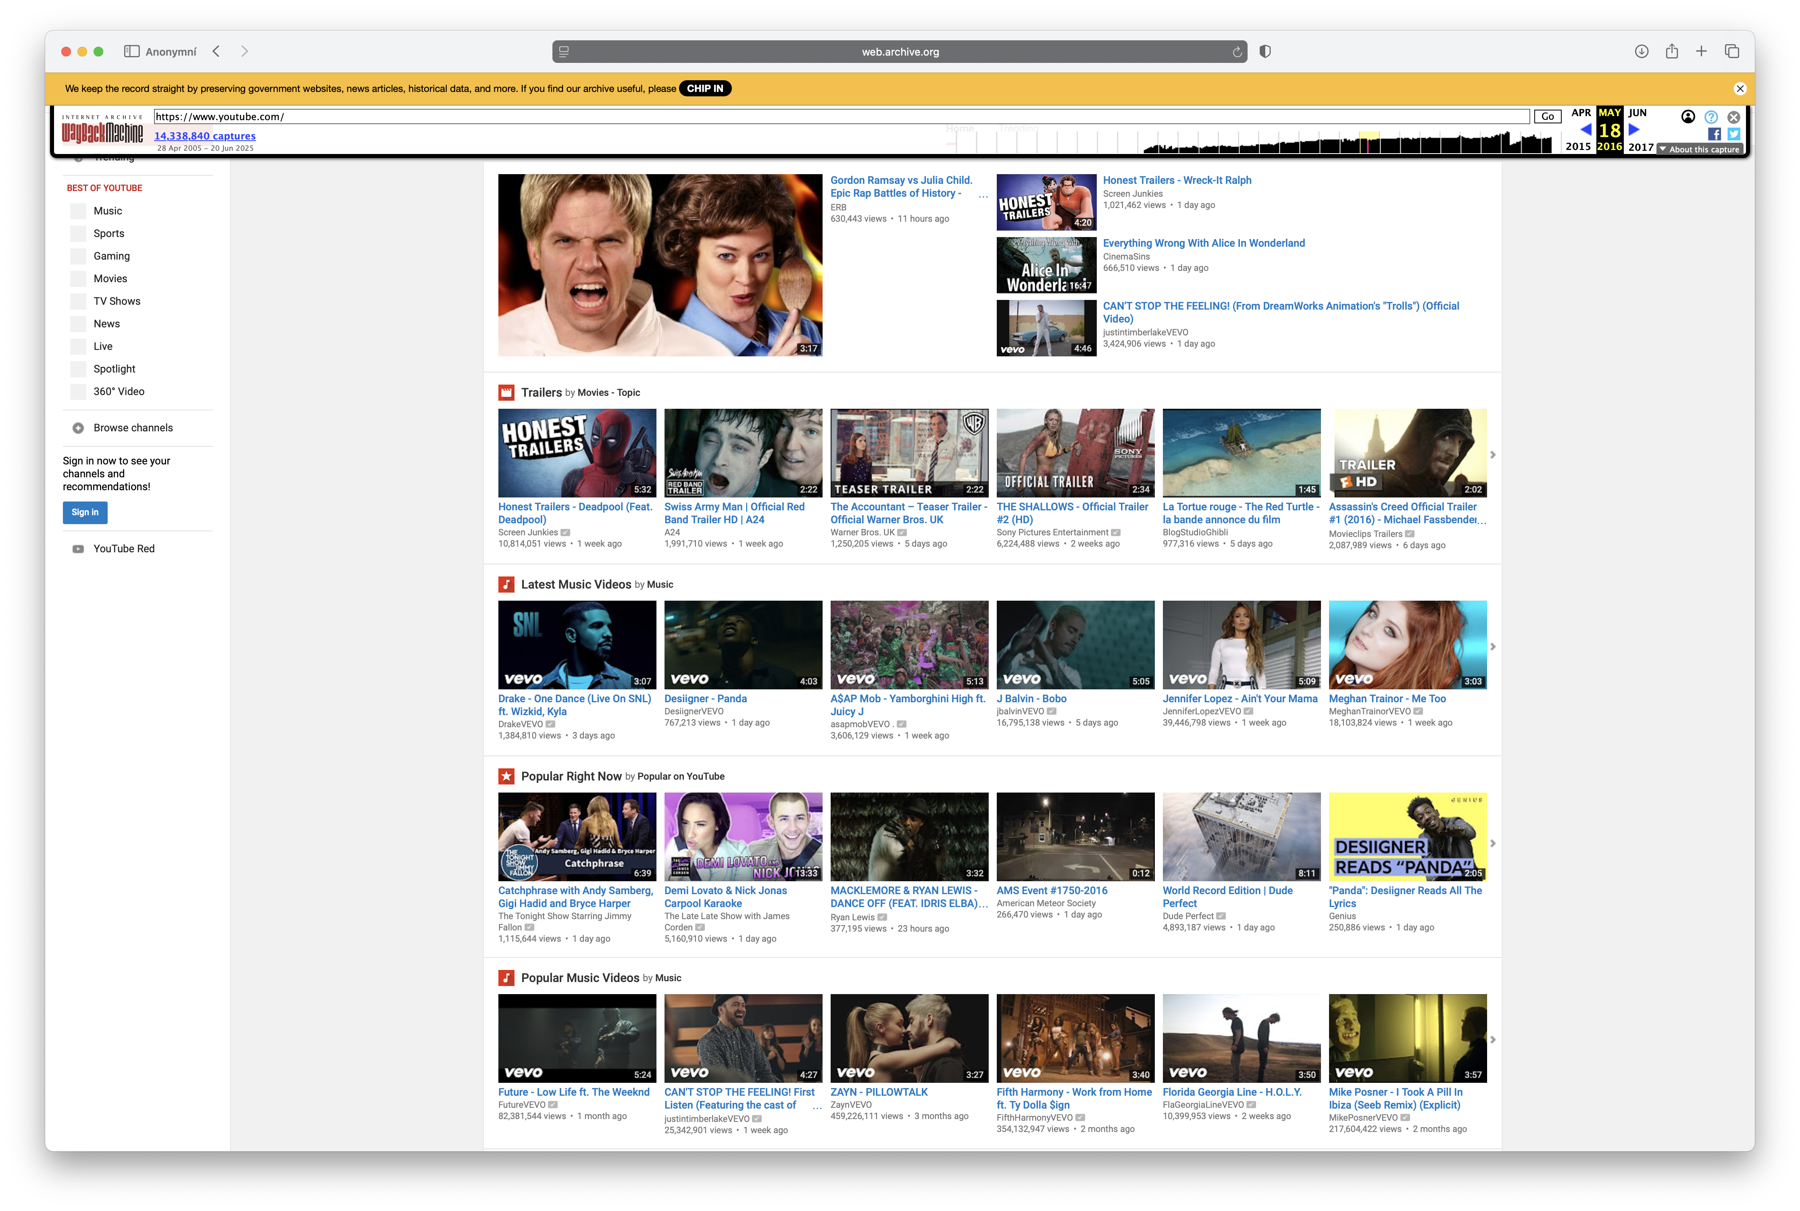Select Gaming in Best of YouTube

(111, 256)
